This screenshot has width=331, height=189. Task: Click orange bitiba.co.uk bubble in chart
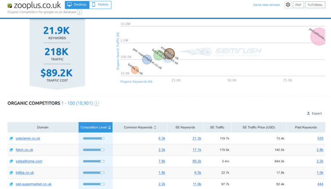[x=134, y=70]
